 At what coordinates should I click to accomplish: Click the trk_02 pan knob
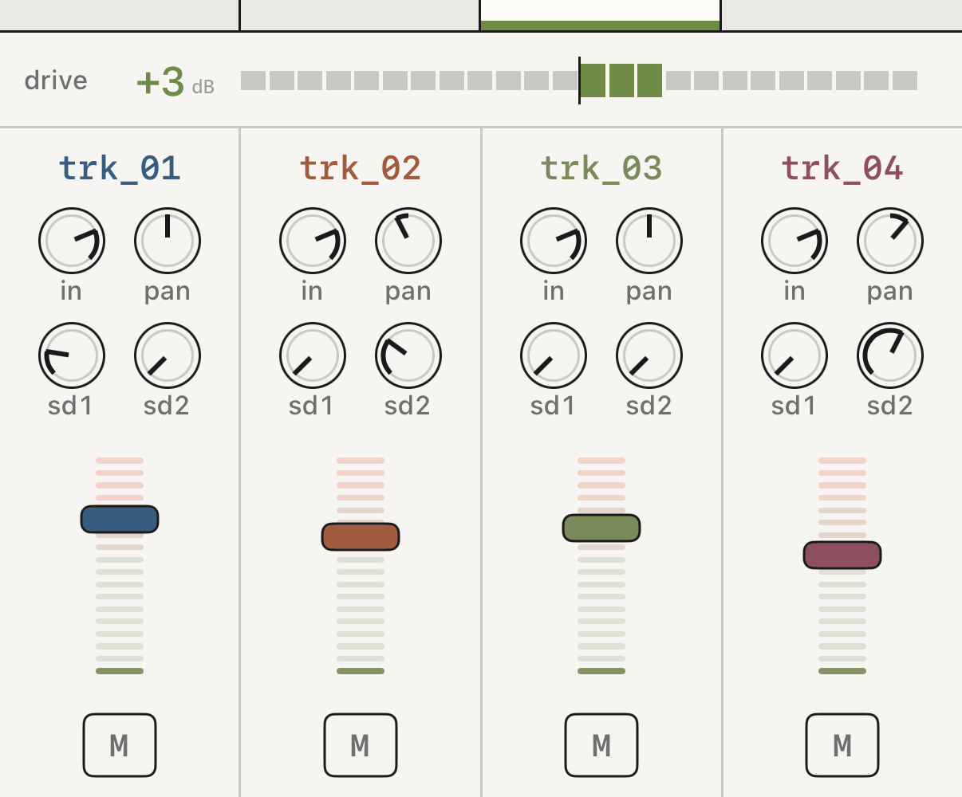pos(408,241)
